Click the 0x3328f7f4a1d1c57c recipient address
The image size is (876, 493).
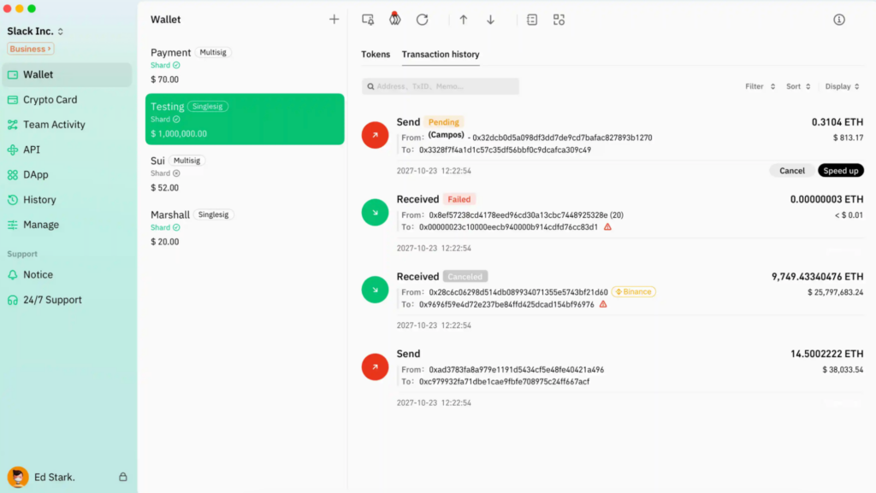(505, 150)
